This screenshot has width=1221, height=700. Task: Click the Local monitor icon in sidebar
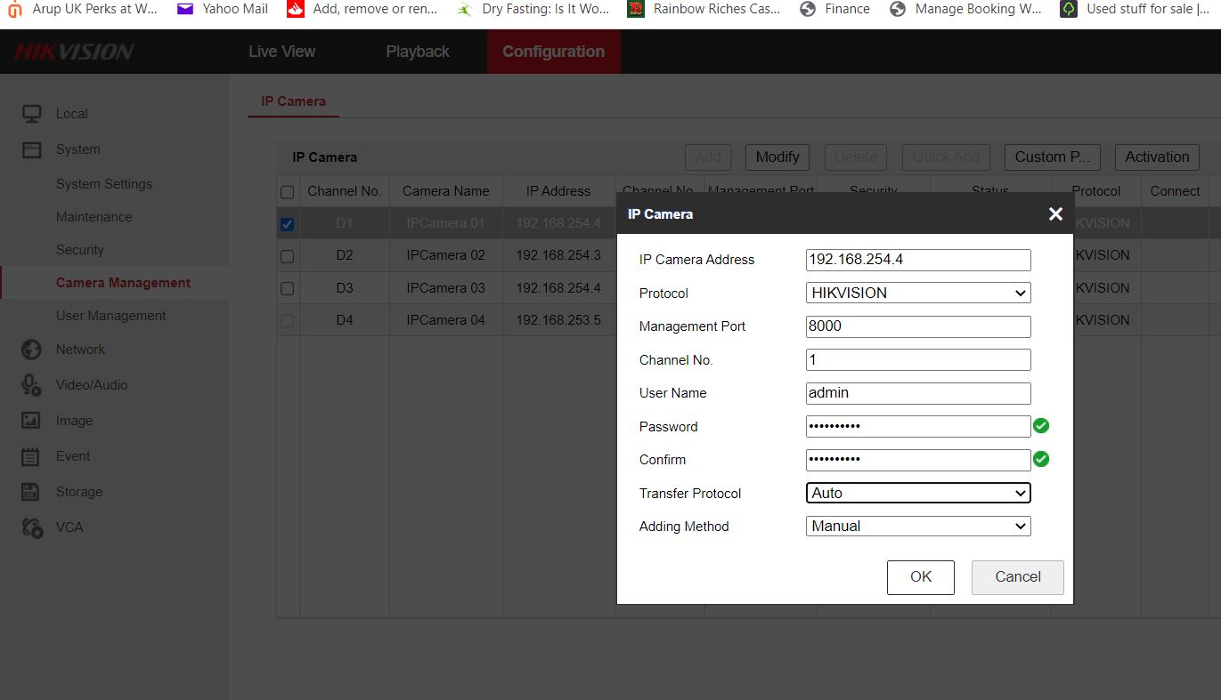click(32, 114)
